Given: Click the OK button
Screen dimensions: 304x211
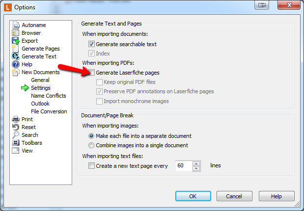Looking at the screenshot, I should coord(193,196).
